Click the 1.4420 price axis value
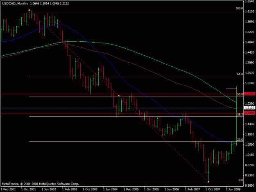 [250, 52]
